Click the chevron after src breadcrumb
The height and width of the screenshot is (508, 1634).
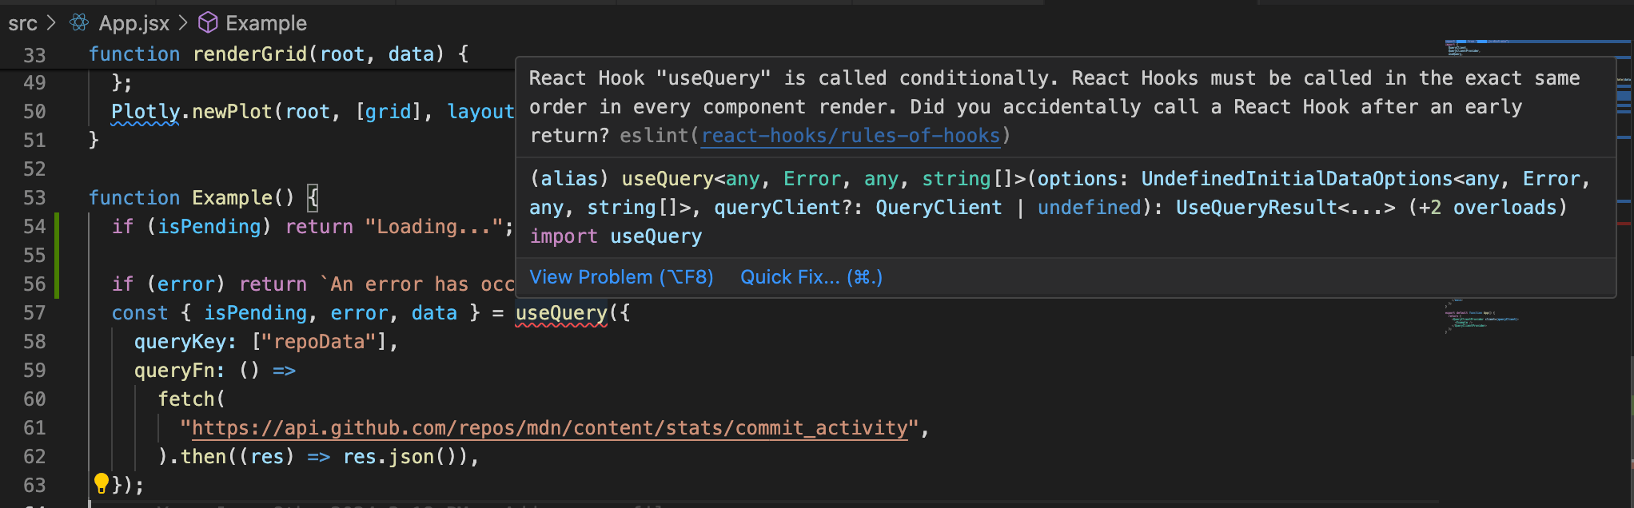(52, 23)
